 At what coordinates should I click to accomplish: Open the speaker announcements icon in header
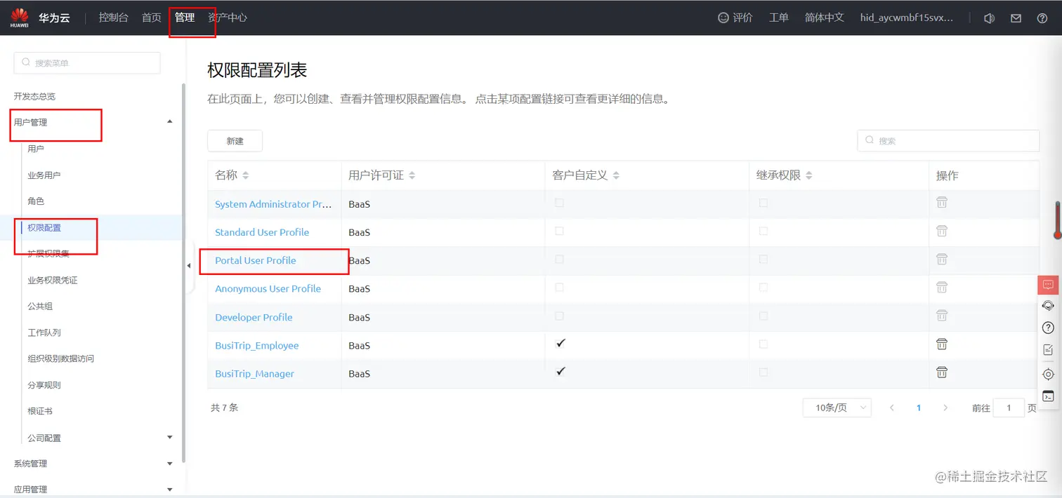click(990, 18)
